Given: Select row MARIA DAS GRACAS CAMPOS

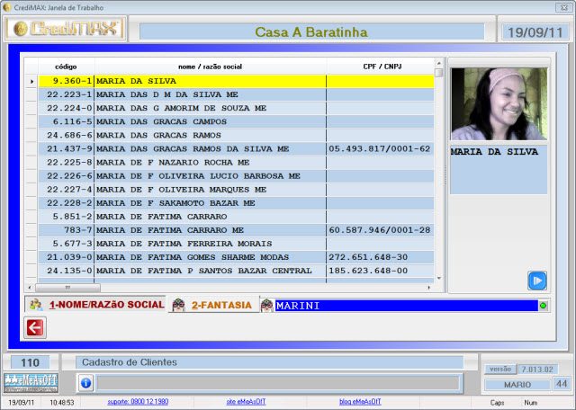Looking at the screenshot, I should 210,120.
